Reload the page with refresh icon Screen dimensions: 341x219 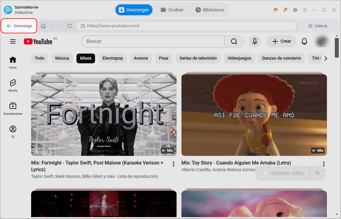coord(70,26)
